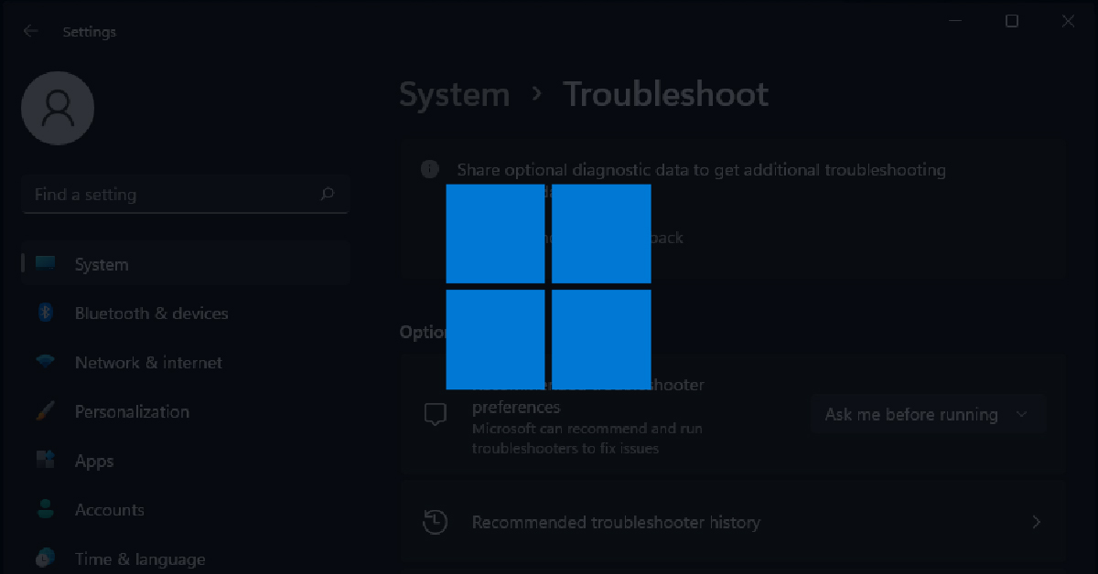Click the search magnifier icon
Screen dimensions: 1098x574
[327, 194]
